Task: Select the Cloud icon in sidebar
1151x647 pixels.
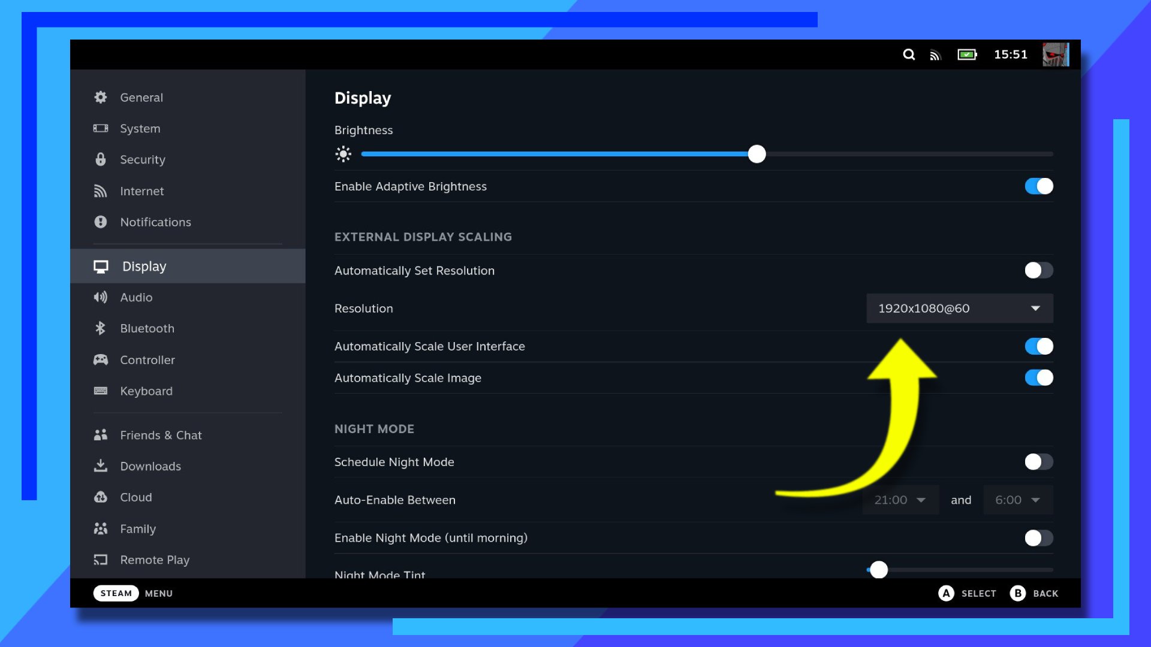Action: pyautogui.click(x=101, y=497)
